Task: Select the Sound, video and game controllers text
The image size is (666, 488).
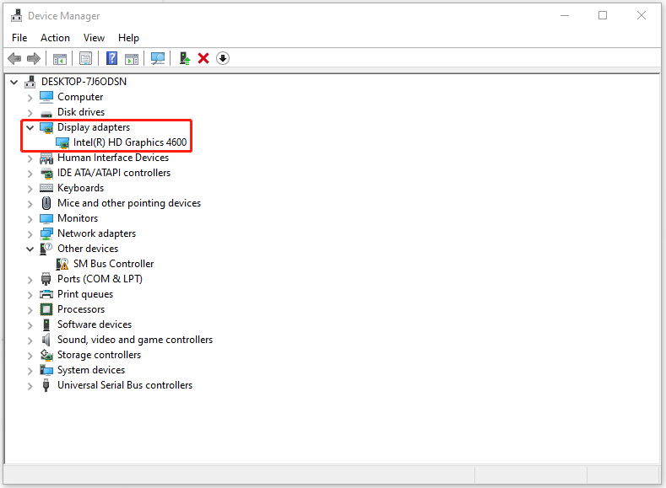Action: click(135, 340)
